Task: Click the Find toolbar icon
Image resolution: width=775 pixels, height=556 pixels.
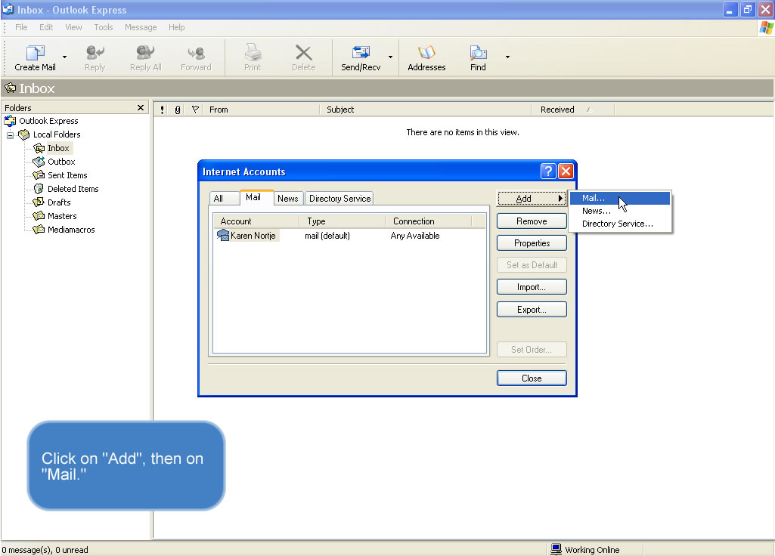Action: (x=478, y=57)
